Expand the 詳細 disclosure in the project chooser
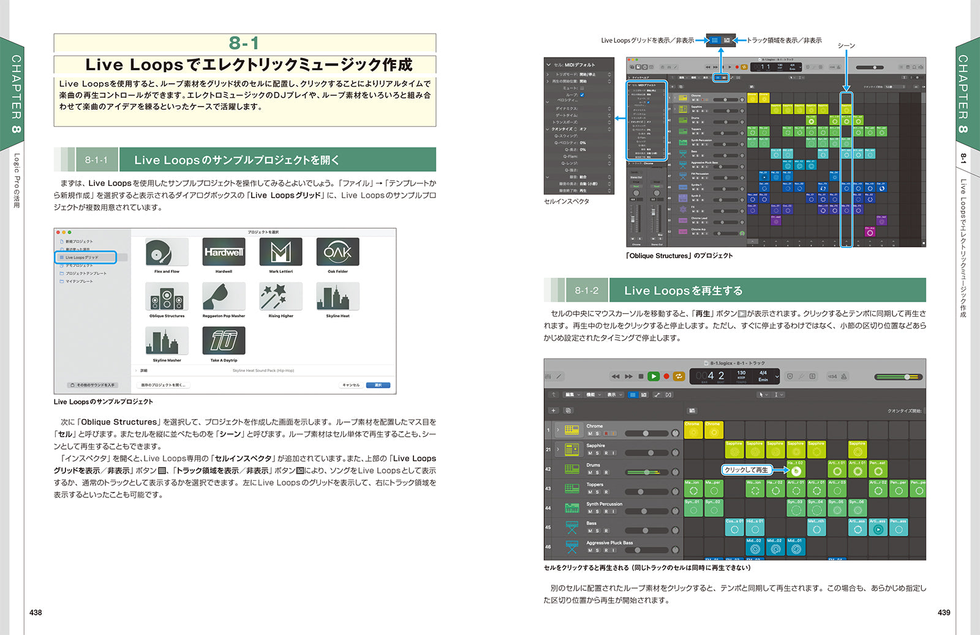This screenshot has height=635, width=980. [x=136, y=370]
